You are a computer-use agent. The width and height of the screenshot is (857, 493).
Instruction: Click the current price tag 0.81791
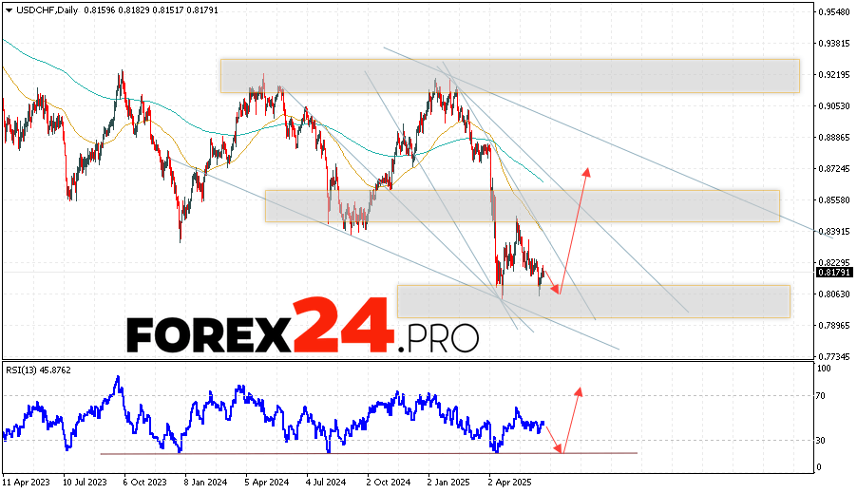(x=832, y=273)
